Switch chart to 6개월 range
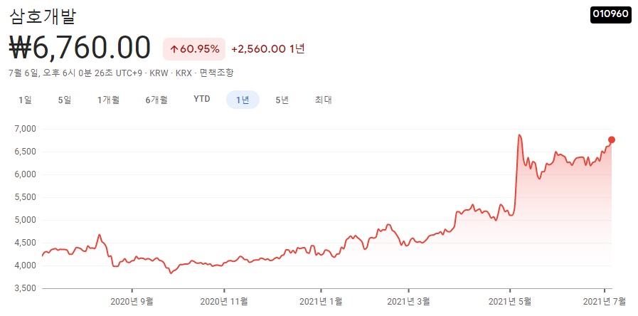This screenshot has width=638, height=316. click(156, 100)
